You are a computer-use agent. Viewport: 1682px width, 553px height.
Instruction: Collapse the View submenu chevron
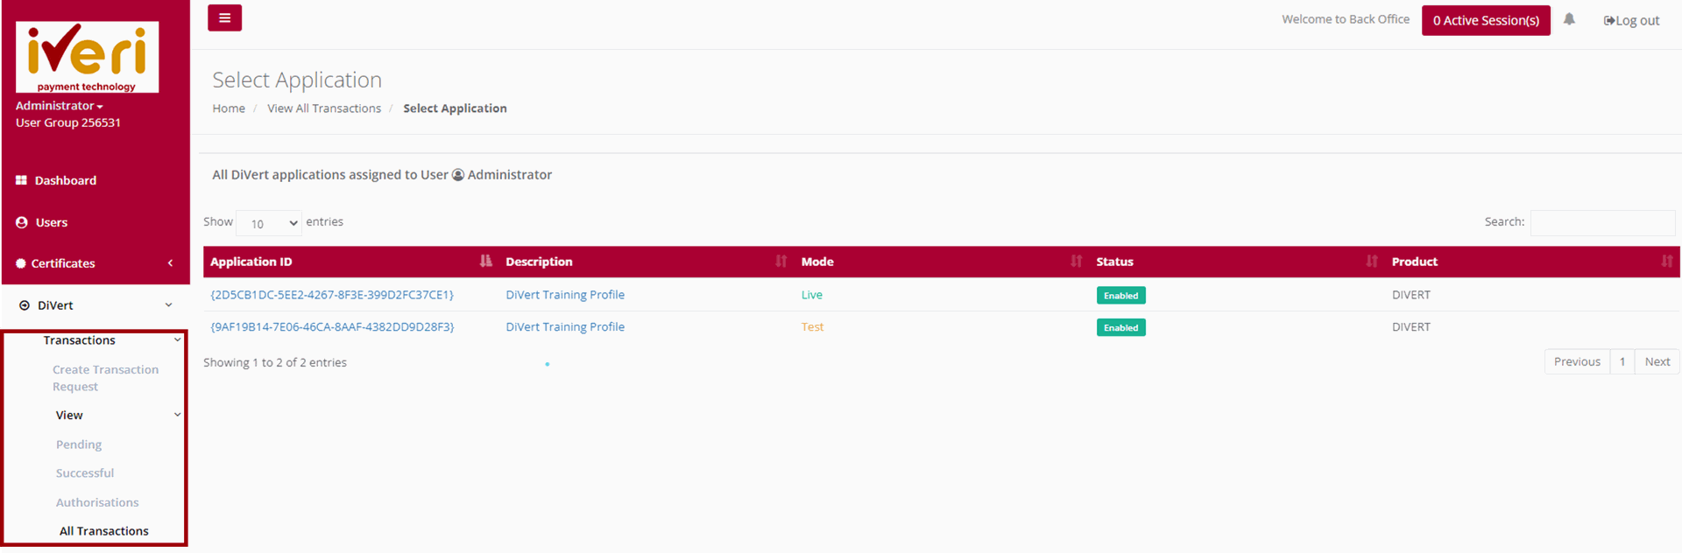177,415
